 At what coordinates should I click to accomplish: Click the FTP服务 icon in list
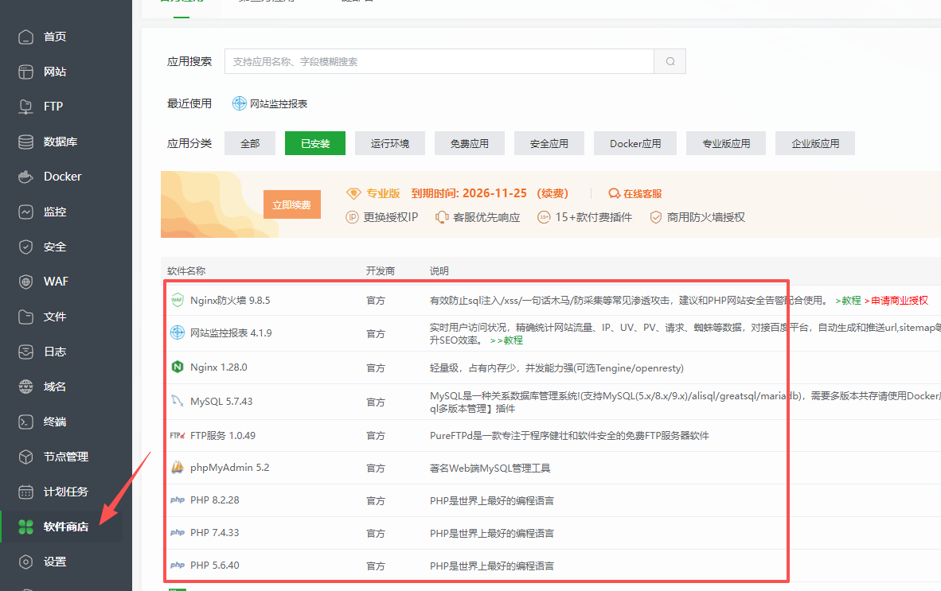coord(177,435)
